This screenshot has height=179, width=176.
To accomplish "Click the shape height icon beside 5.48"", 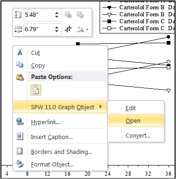I will coord(18,15).
